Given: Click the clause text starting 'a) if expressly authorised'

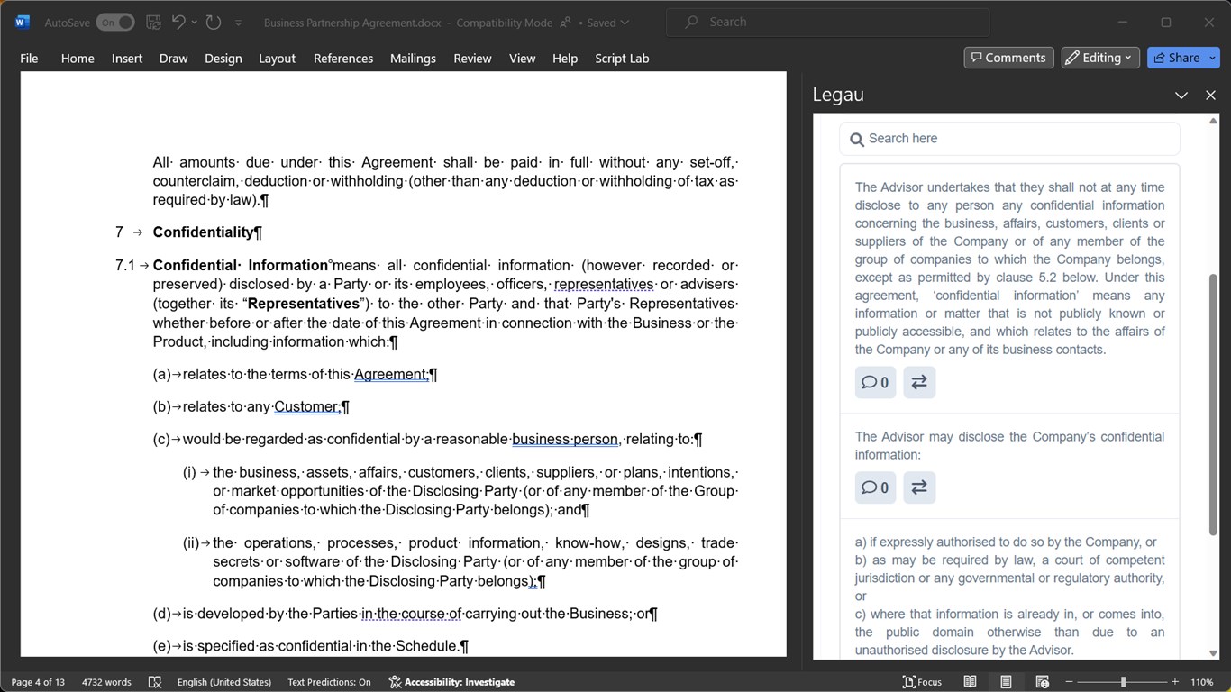Looking at the screenshot, I should 1009,596.
